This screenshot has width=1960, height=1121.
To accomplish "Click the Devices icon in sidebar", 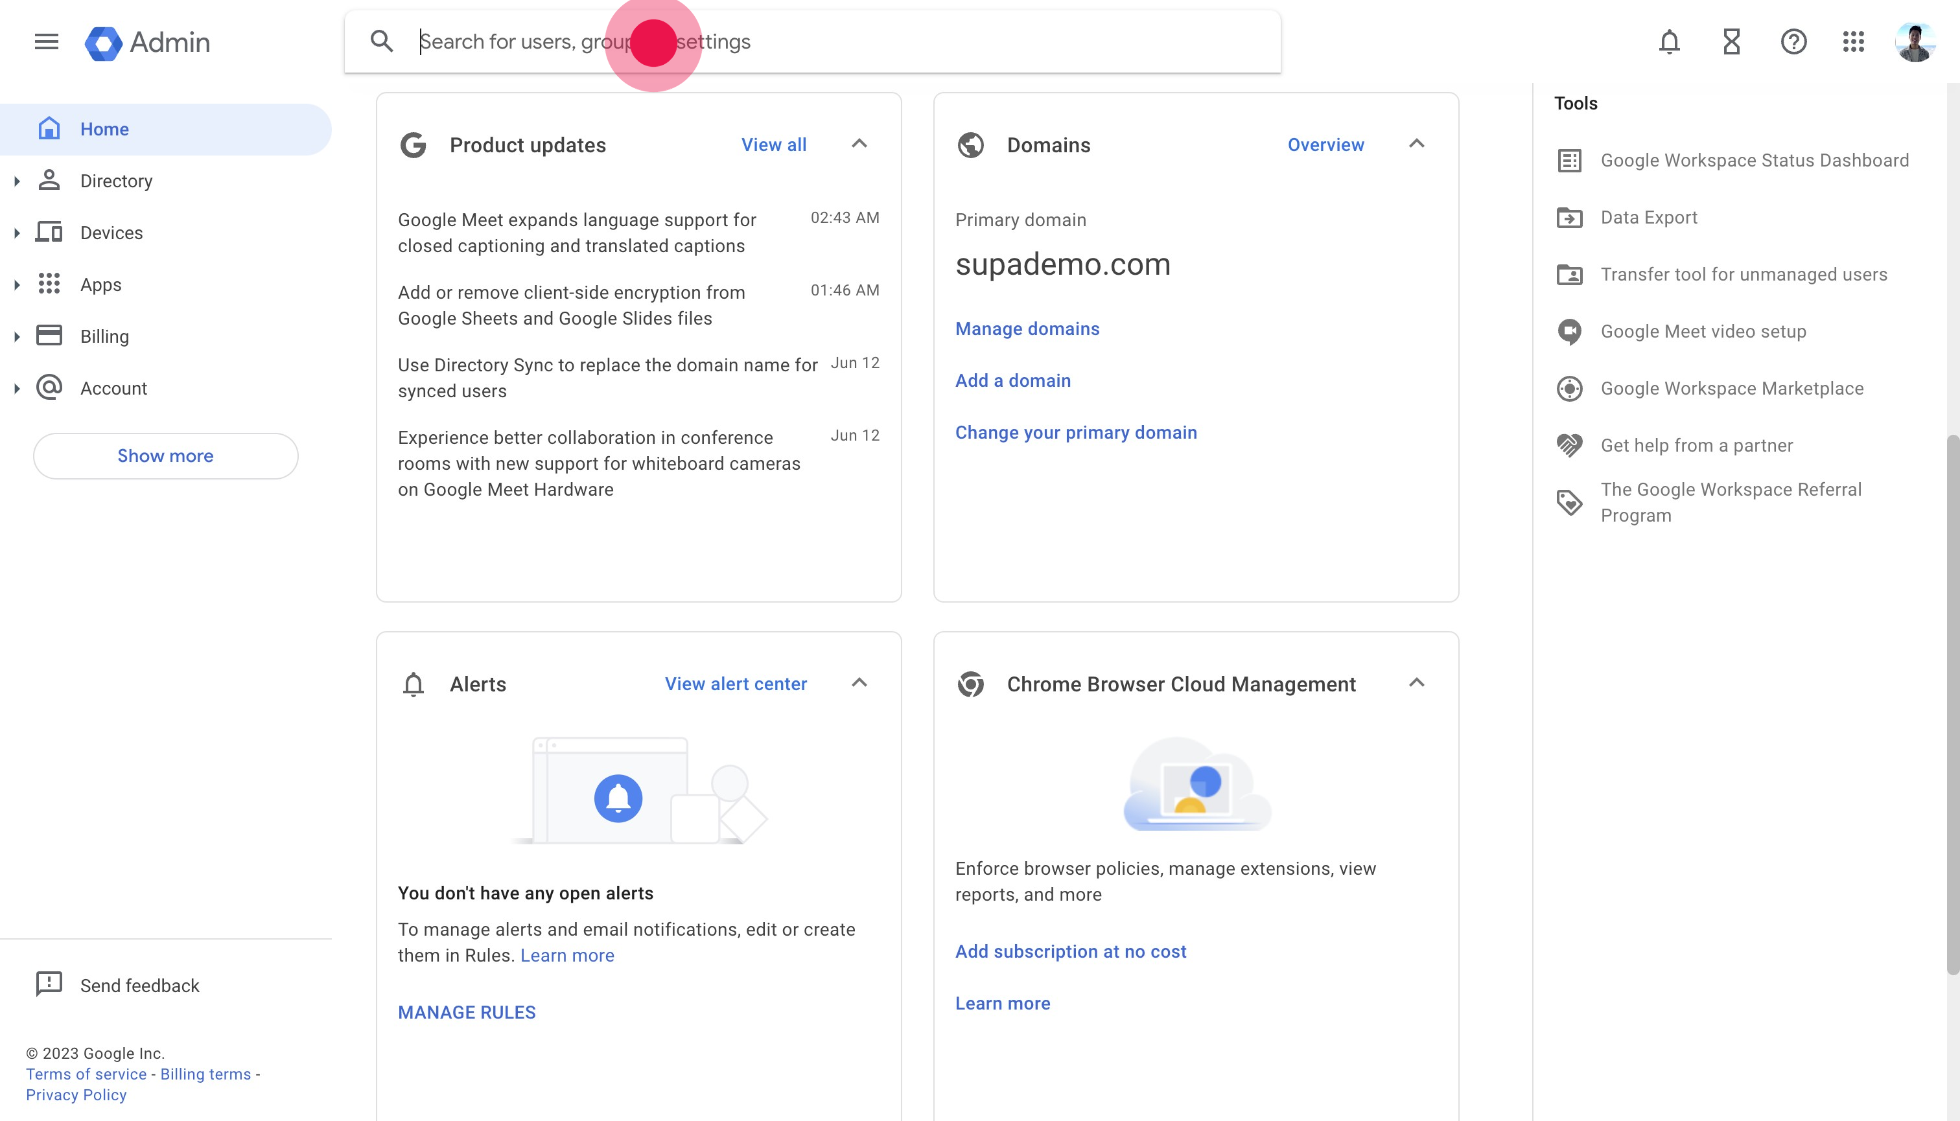I will pos(49,232).
